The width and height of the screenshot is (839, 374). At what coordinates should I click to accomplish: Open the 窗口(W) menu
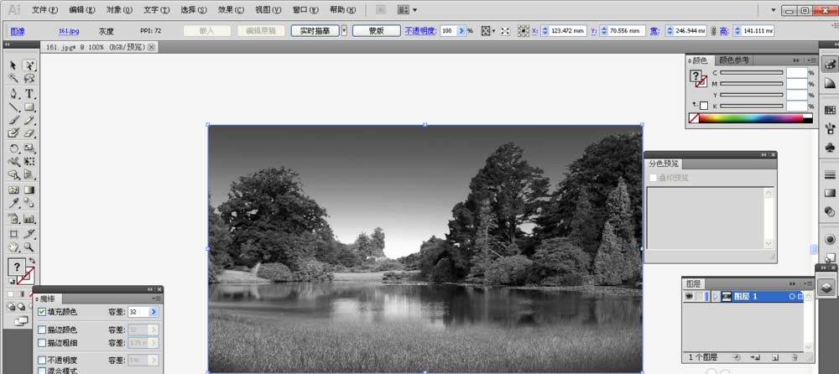pyautogui.click(x=305, y=9)
